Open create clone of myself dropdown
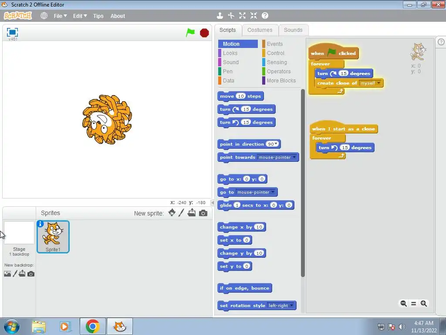 [378, 83]
